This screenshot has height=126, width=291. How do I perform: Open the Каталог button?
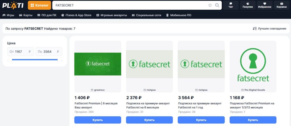39,5
